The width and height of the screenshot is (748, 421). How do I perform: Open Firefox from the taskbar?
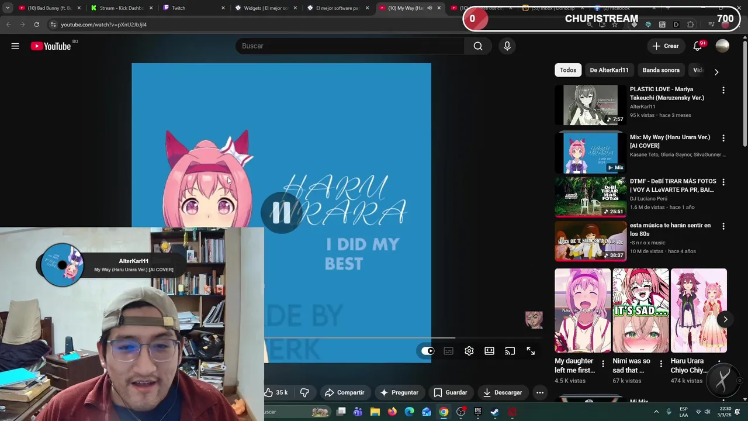[x=392, y=412]
